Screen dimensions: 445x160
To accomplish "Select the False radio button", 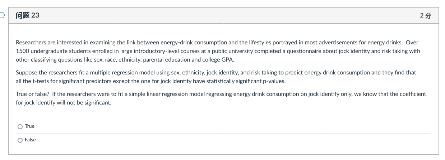I will 20,140.
